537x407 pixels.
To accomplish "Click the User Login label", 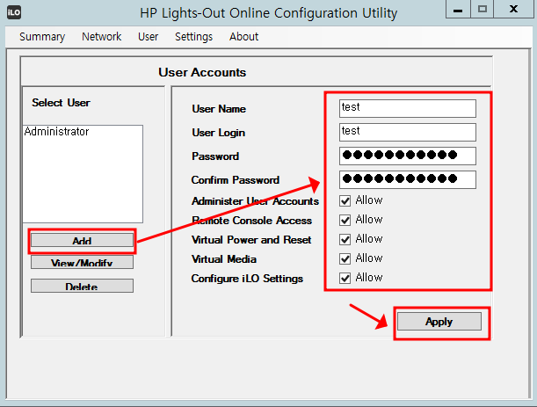I will (x=218, y=133).
